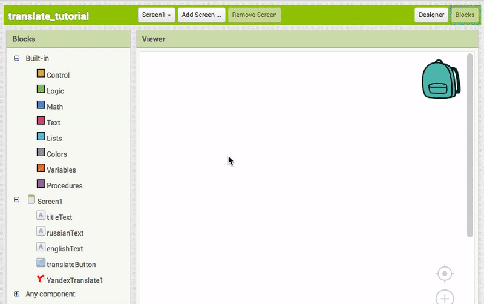Screen dimensions: 484x304
Task: Click the titleText label icon
Action: (41, 216)
